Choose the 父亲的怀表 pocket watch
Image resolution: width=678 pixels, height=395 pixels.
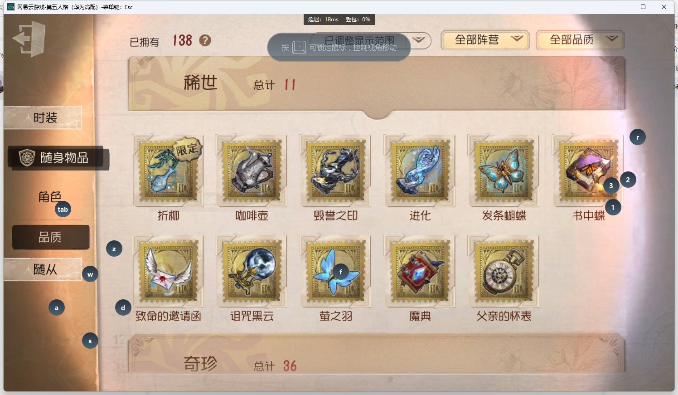click(x=504, y=271)
